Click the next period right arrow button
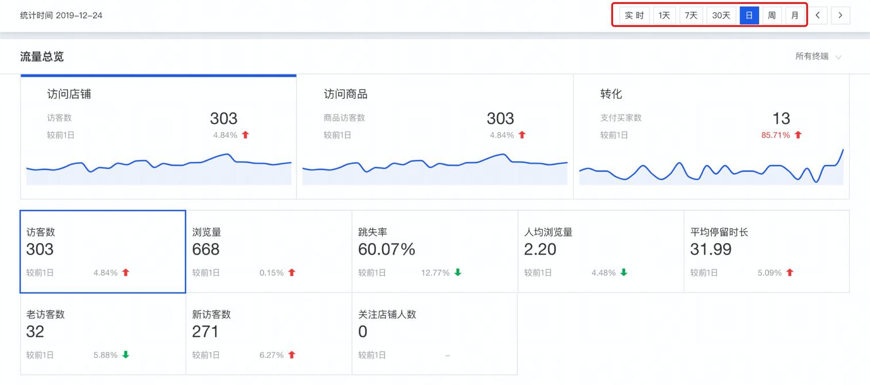The image size is (870, 385). pyautogui.click(x=840, y=16)
